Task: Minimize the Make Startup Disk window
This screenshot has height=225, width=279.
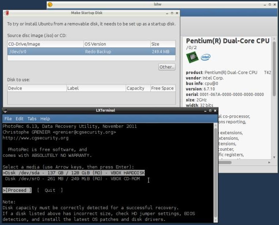Action: click(x=167, y=13)
